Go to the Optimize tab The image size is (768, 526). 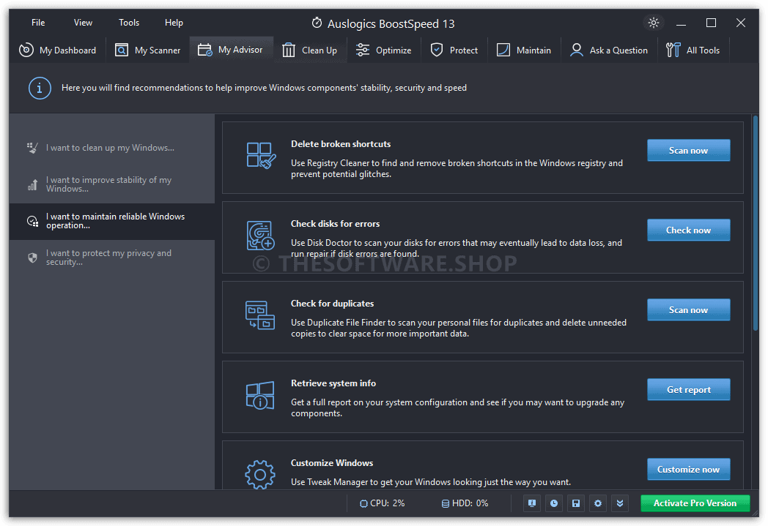point(383,50)
